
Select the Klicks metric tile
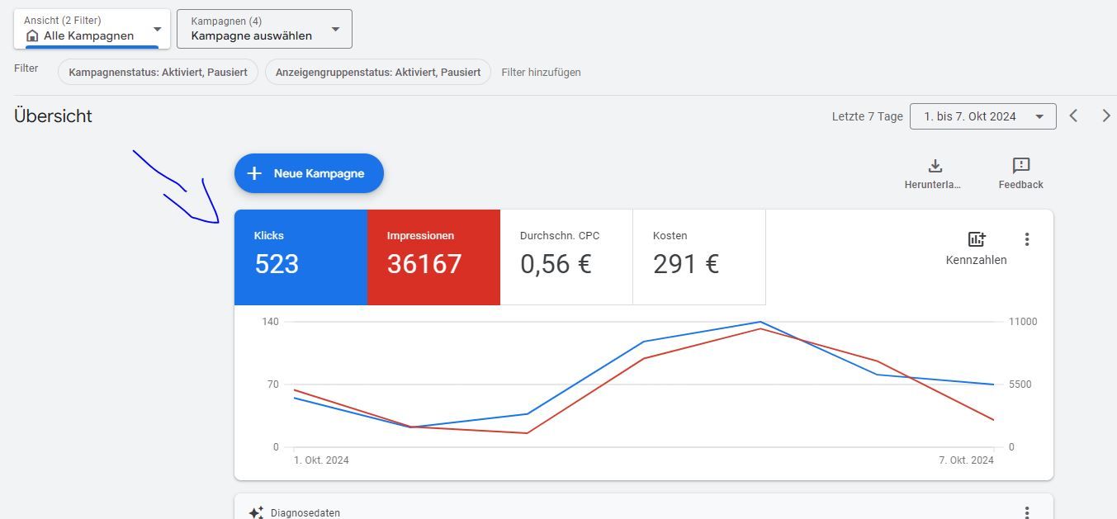point(301,257)
